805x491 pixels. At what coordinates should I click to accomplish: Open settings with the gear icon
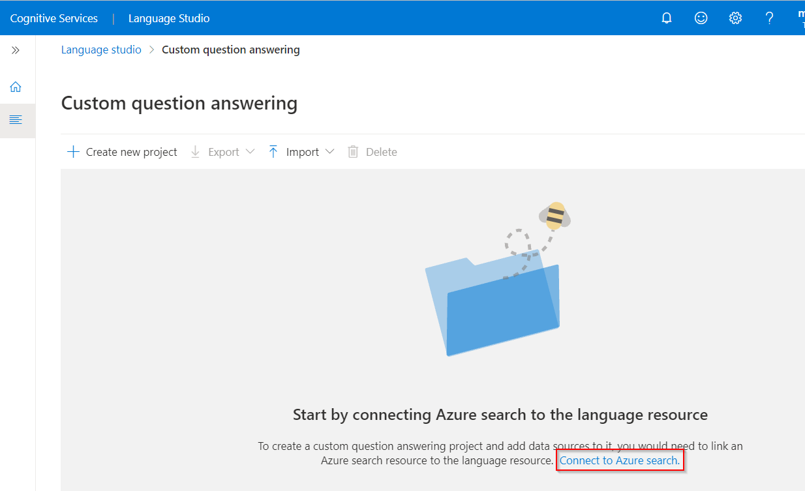(x=735, y=18)
